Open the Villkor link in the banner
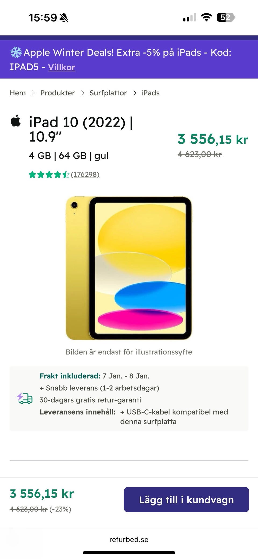This screenshot has width=258, height=559. 61,67
